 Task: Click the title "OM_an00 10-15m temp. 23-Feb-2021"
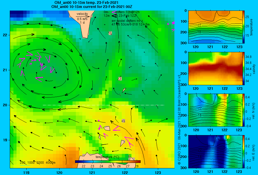[86, 3]
